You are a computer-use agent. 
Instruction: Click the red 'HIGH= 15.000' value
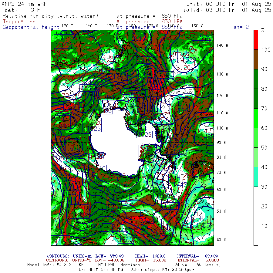coord(151,260)
